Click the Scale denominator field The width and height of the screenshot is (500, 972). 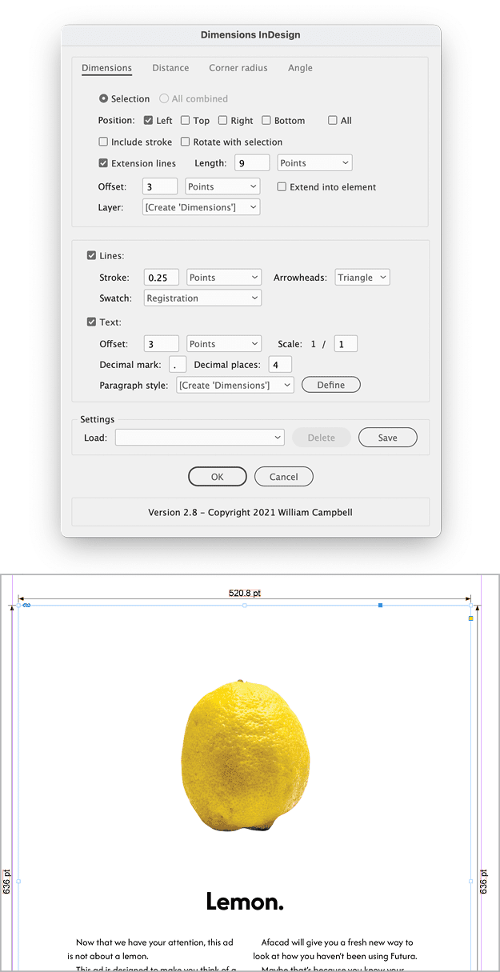[x=346, y=344]
